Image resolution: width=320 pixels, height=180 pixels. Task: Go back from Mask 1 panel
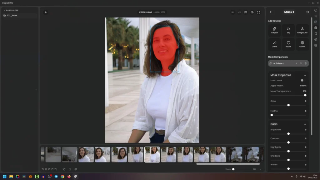[x=271, y=12]
